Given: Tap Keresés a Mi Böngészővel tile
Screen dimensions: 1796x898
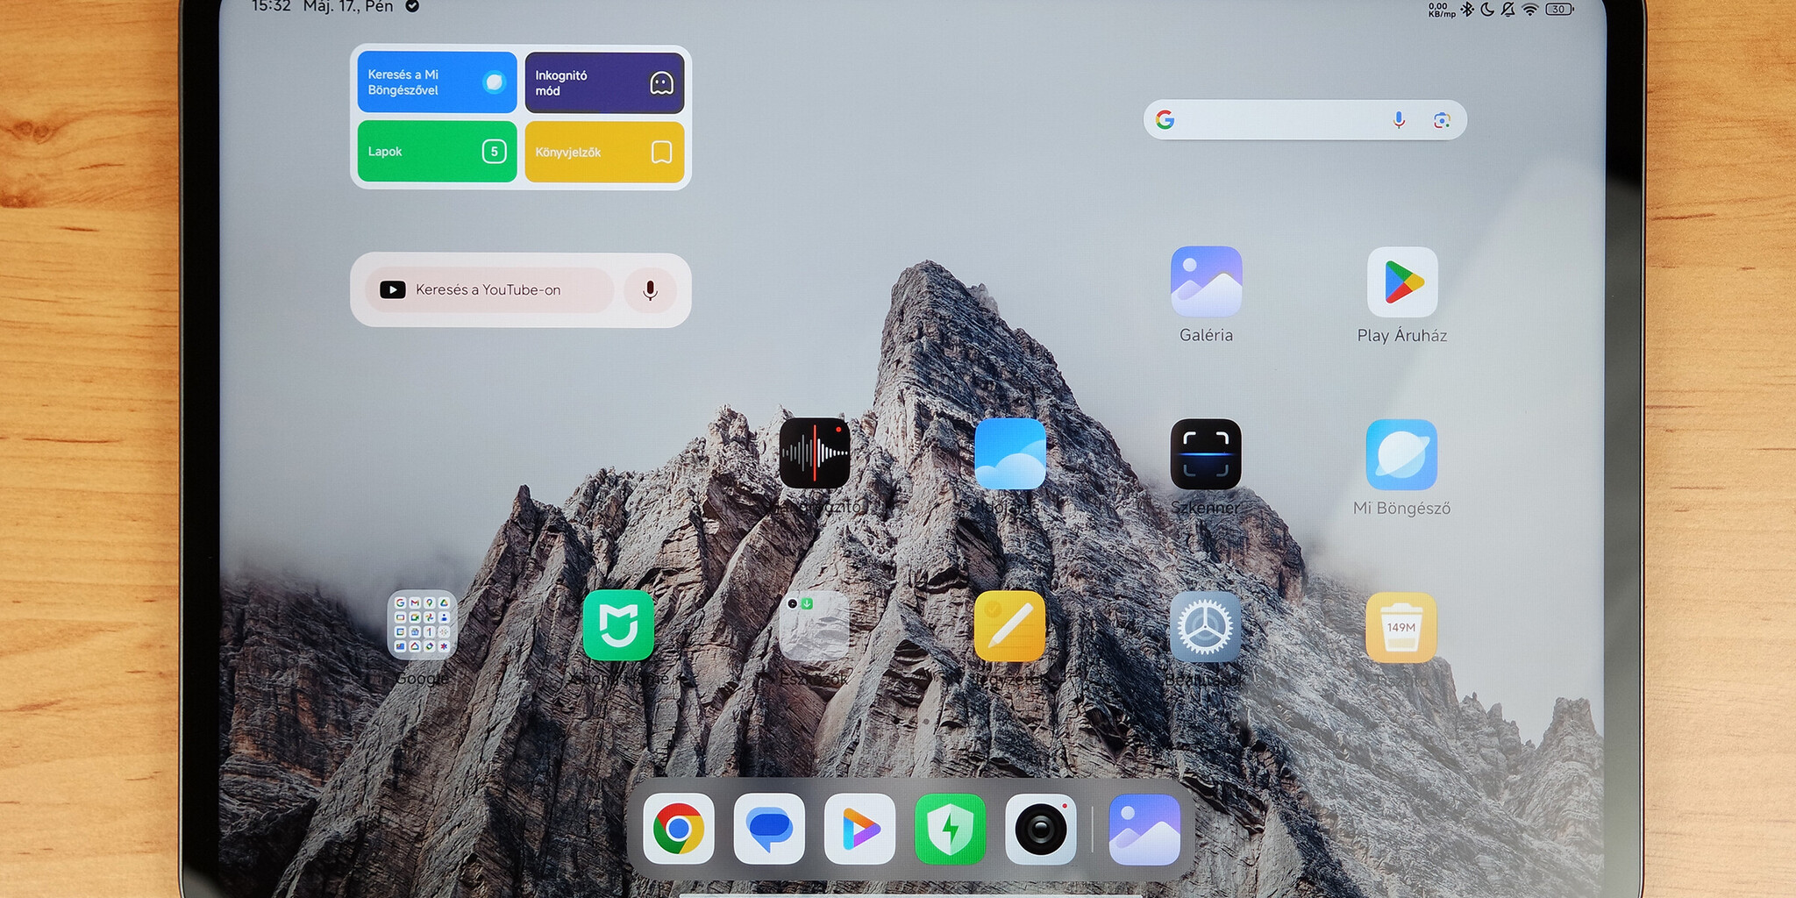Looking at the screenshot, I should [437, 82].
